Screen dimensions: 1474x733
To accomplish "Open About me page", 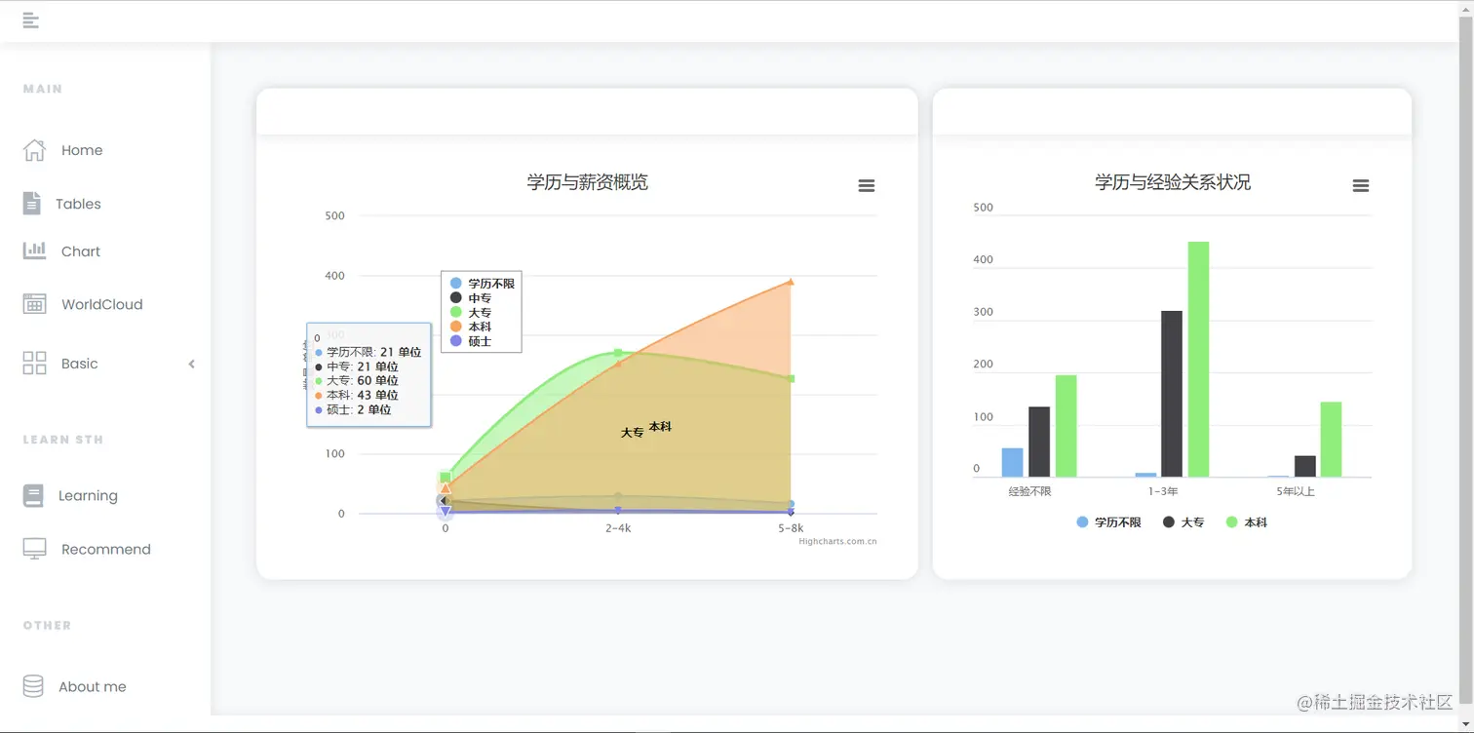I will click(93, 686).
